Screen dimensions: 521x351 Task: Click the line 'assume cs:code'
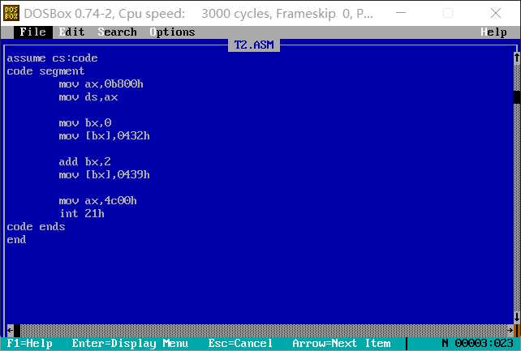pyautogui.click(x=52, y=58)
